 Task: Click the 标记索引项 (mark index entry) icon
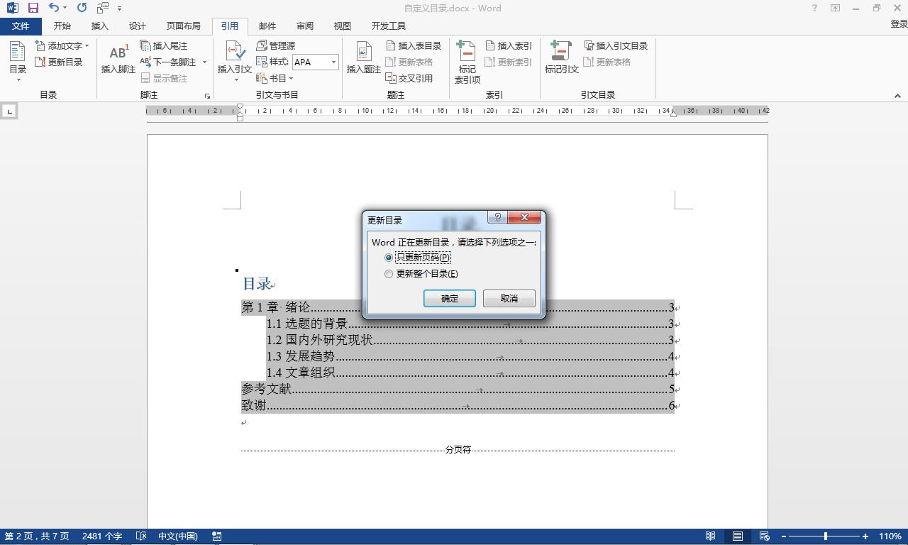pyautogui.click(x=467, y=62)
